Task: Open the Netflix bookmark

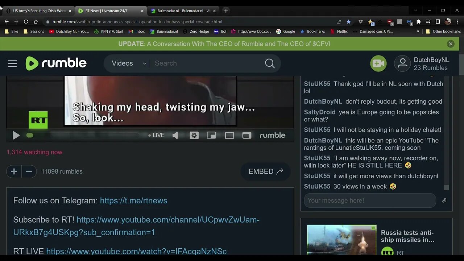Action: 339,32
